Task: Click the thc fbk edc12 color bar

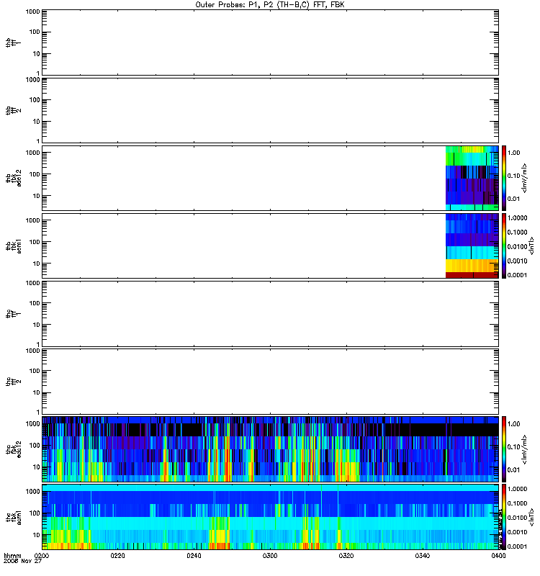Action: point(504,449)
